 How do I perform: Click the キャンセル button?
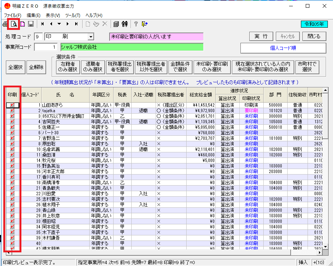[288, 36]
